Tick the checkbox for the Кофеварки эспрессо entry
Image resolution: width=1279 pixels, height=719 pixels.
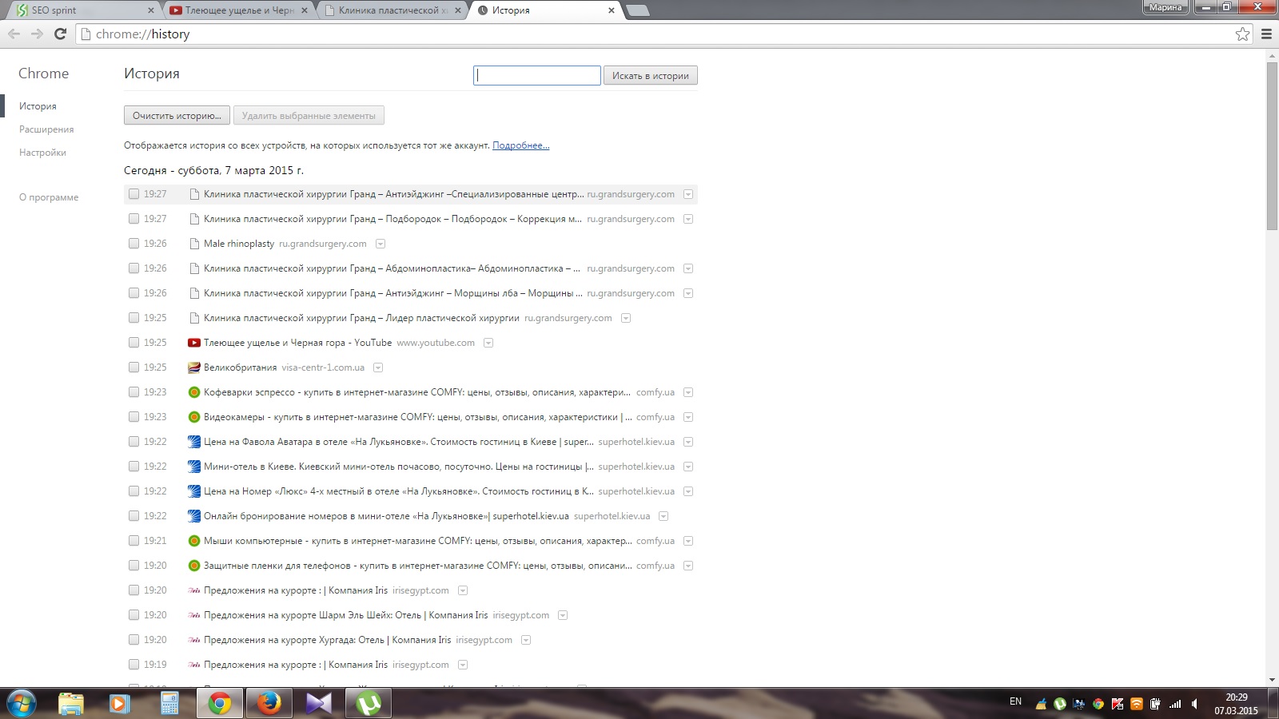tap(133, 392)
